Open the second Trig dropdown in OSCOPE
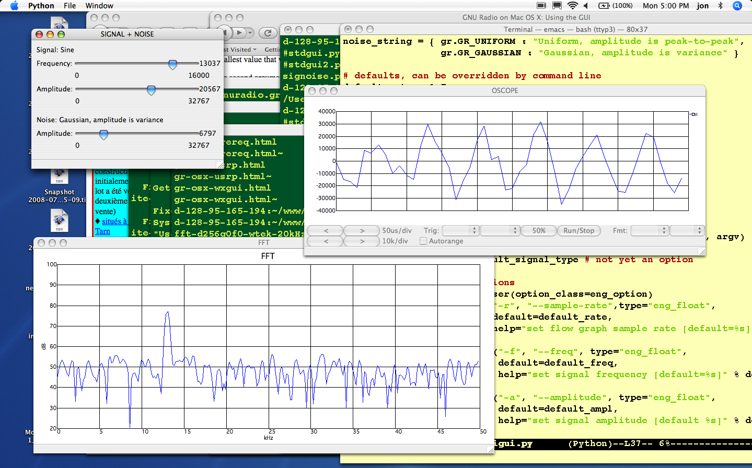The image size is (752, 468). (x=500, y=230)
